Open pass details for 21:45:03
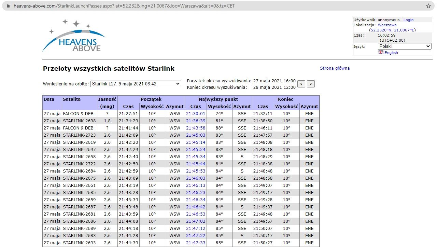Image resolution: width=437 pixels, height=247 pixels. pyautogui.click(x=196, y=135)
